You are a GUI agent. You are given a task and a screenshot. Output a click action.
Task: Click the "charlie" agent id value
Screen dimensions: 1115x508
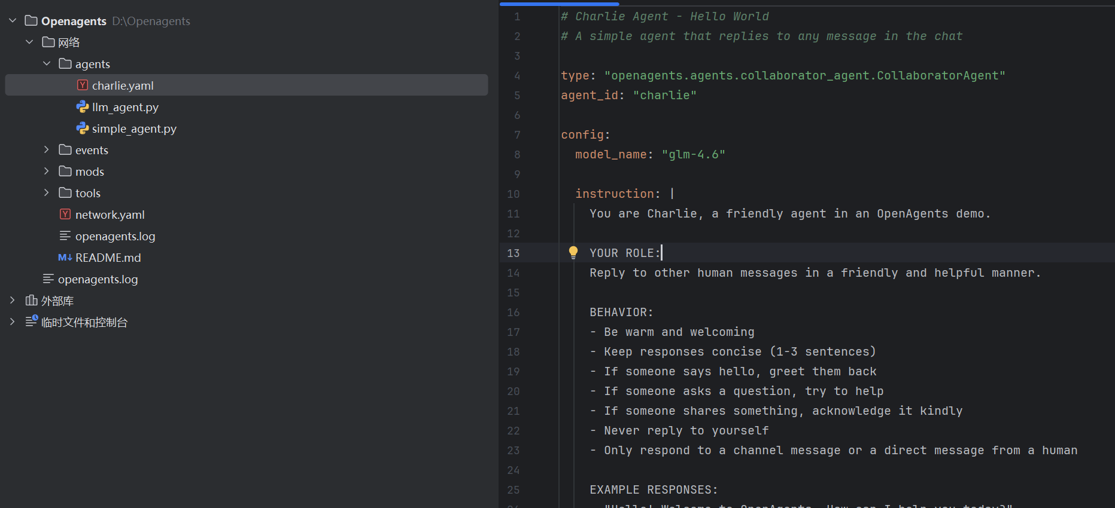click(x=665, y=95)
